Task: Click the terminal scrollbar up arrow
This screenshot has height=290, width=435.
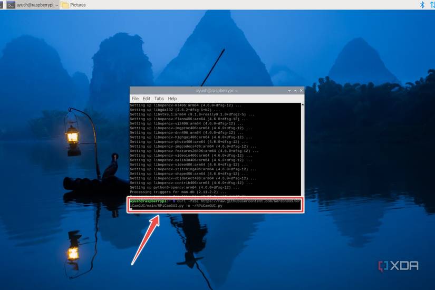Action: (303, 104)
